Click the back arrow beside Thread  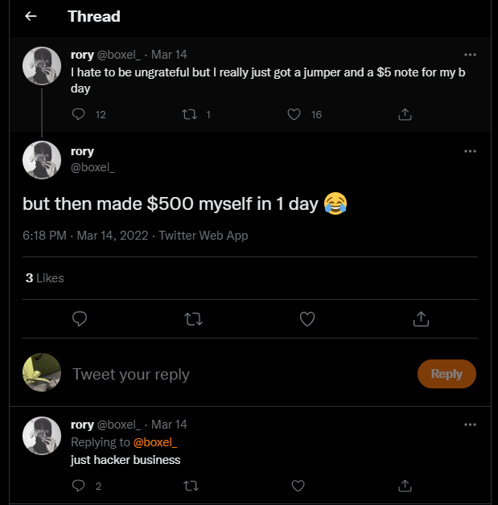point(31,16)
